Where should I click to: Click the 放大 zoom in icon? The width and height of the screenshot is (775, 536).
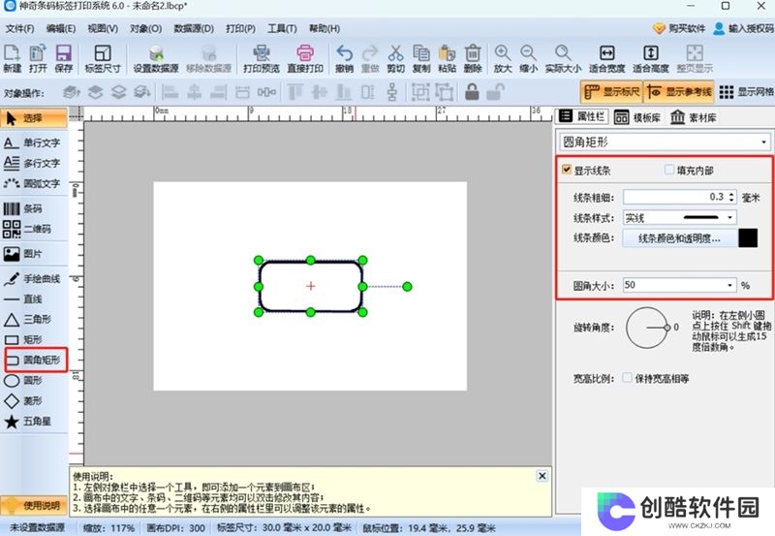coord(503,58)
